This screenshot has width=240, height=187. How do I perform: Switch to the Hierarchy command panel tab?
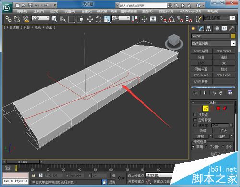coord(209,28)
